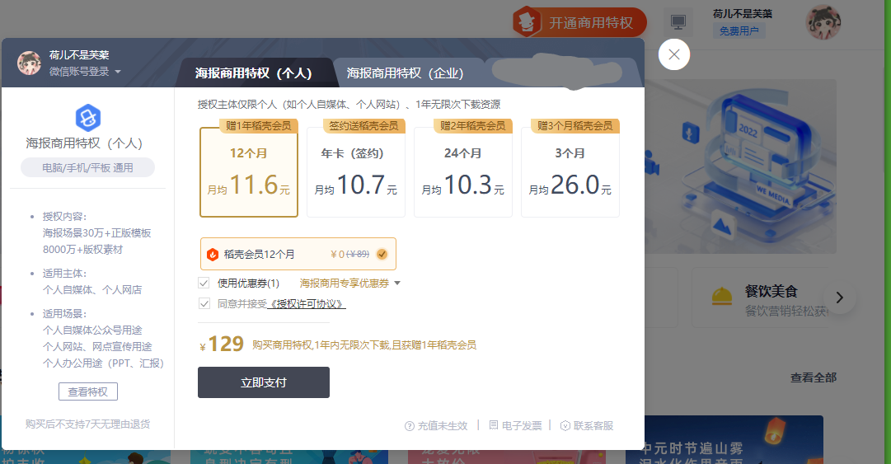Click 购买后不支持7天无理由退货 notice
This screenshot has height=464, width=891.
(x=88, y=424)
